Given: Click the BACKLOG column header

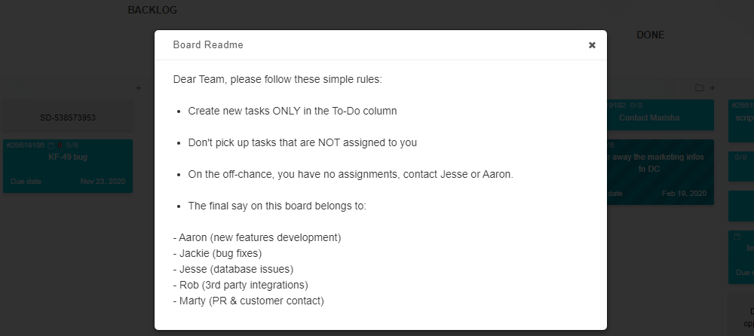Looking at the screenshot, I should (152, 10).
